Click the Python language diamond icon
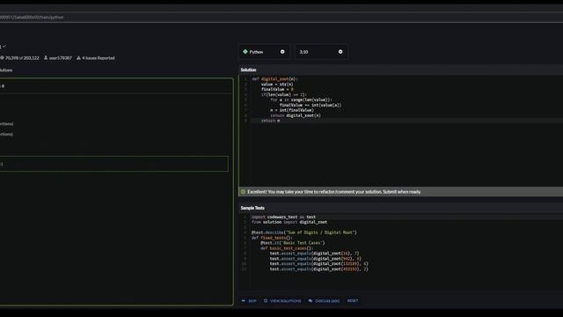Viewport: 563px width, 317px height. click(245, 52)
